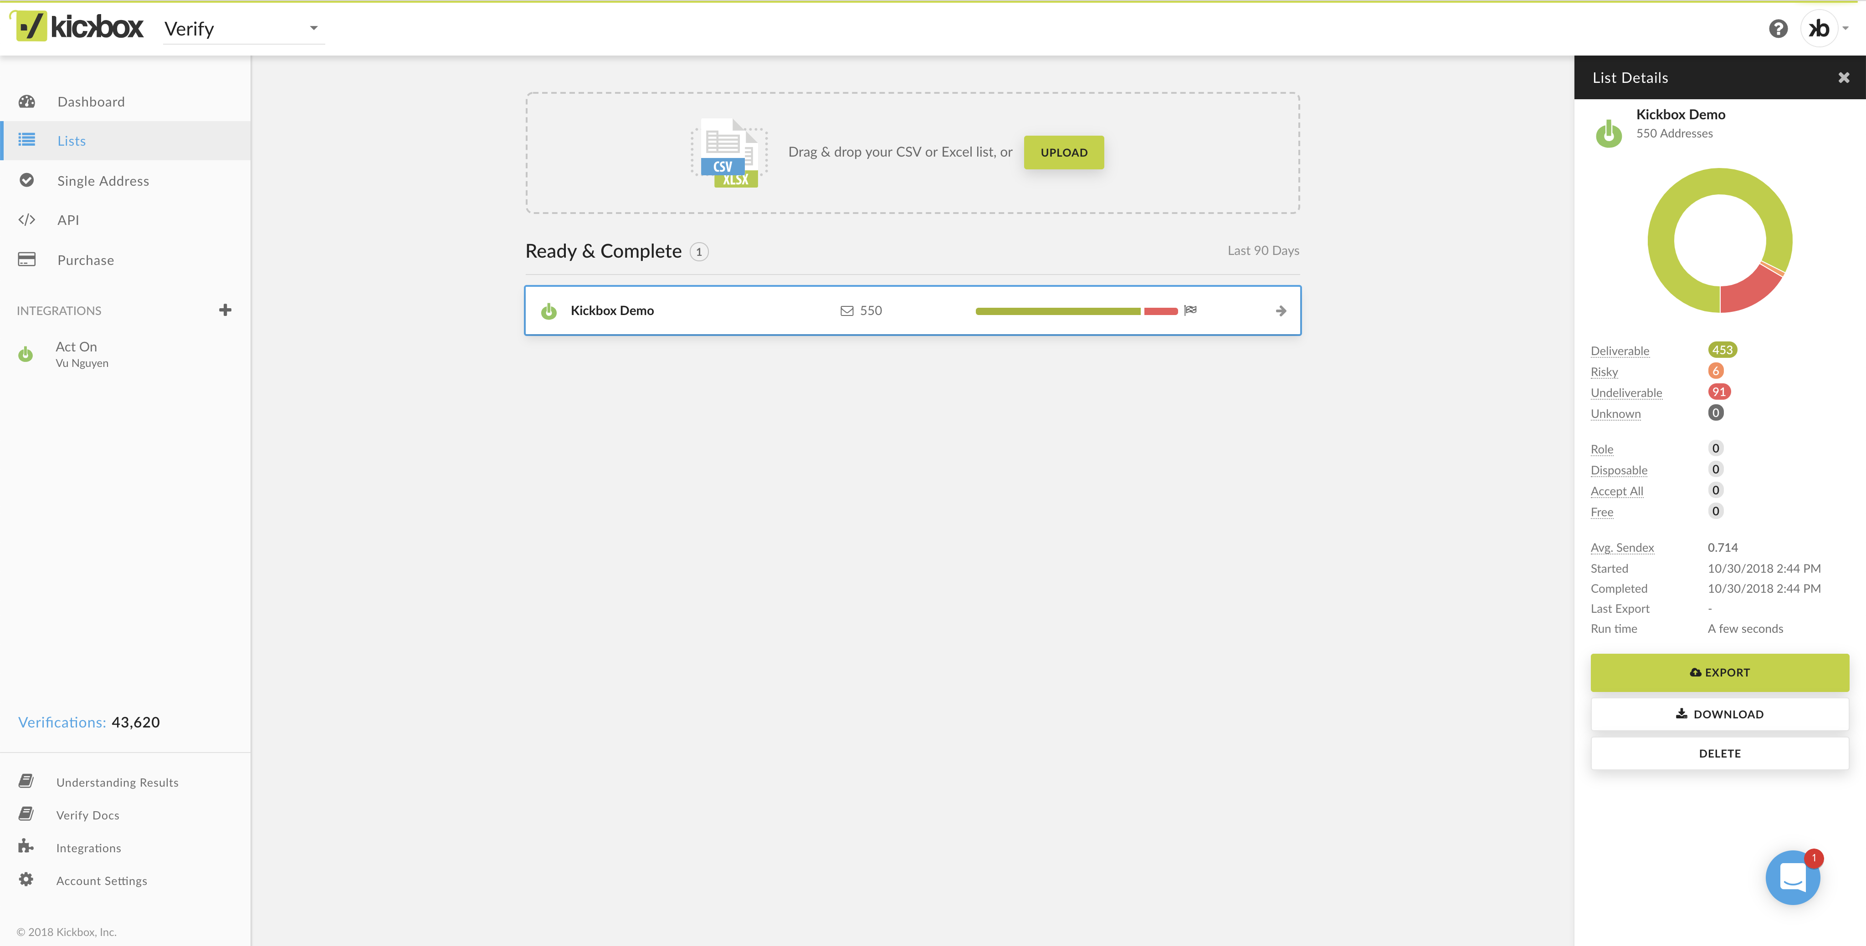Open Kickbox Demo list with arrow
Screen dimensions: 1866x946
1281,310
